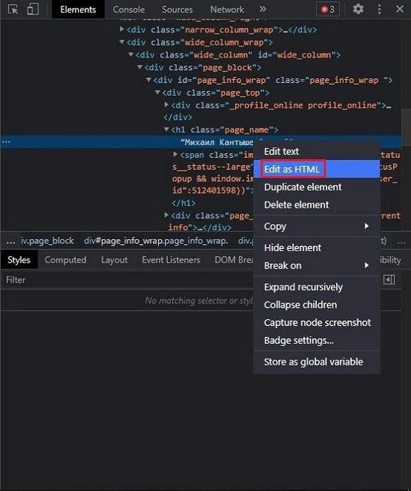Select iv.page_block in the breadcrumb

coord(47,241)
